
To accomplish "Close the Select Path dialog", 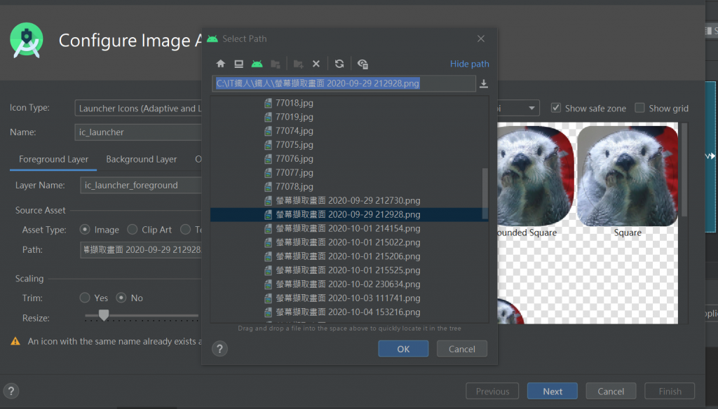I will click(481, 39).
